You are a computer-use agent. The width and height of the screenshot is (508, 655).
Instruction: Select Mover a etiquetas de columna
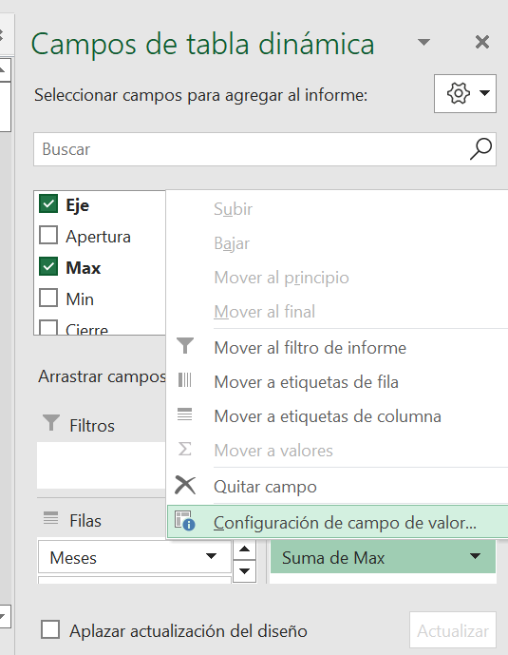pos(336,416)
